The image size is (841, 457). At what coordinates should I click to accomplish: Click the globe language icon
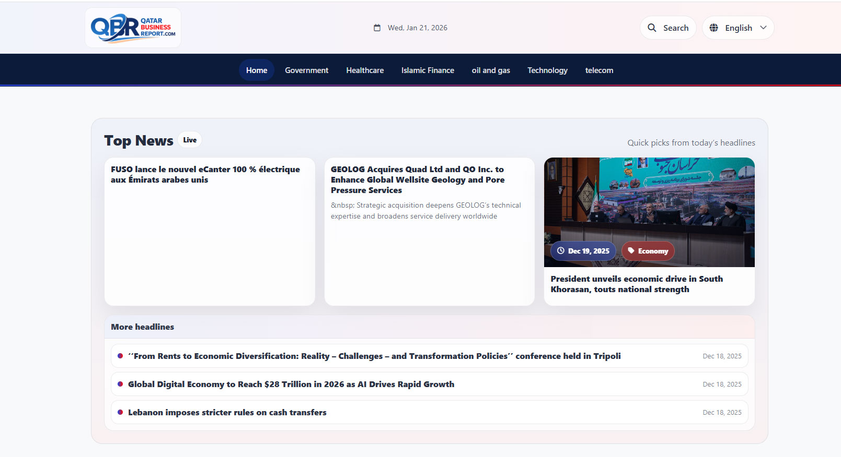coord(713,28)
